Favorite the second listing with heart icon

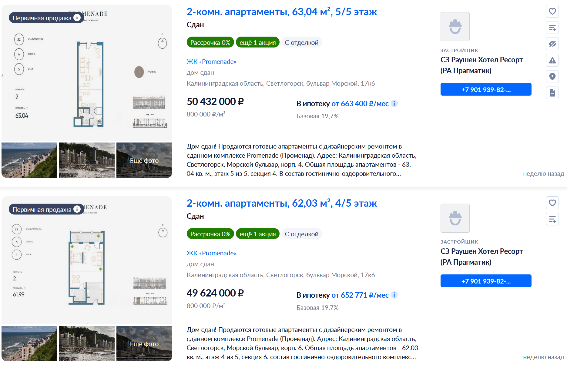tap(552, 203)
